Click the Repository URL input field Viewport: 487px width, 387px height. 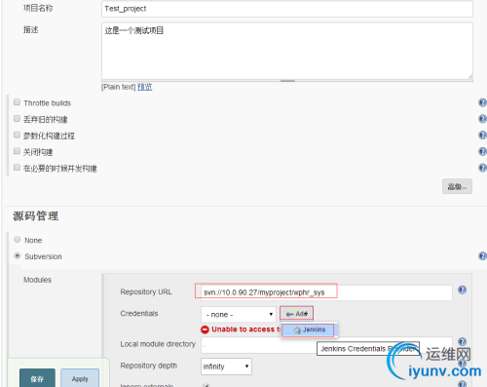coord(326,292)
